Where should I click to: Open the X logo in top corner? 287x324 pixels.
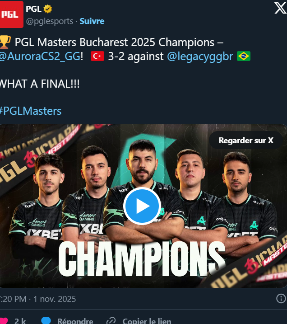pyautogui.click(x=280, y=8)
